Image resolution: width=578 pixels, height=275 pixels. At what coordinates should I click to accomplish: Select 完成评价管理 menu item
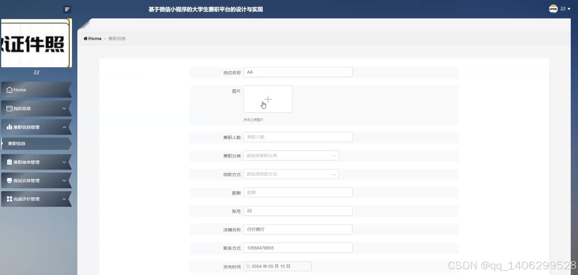pos(36,199)
